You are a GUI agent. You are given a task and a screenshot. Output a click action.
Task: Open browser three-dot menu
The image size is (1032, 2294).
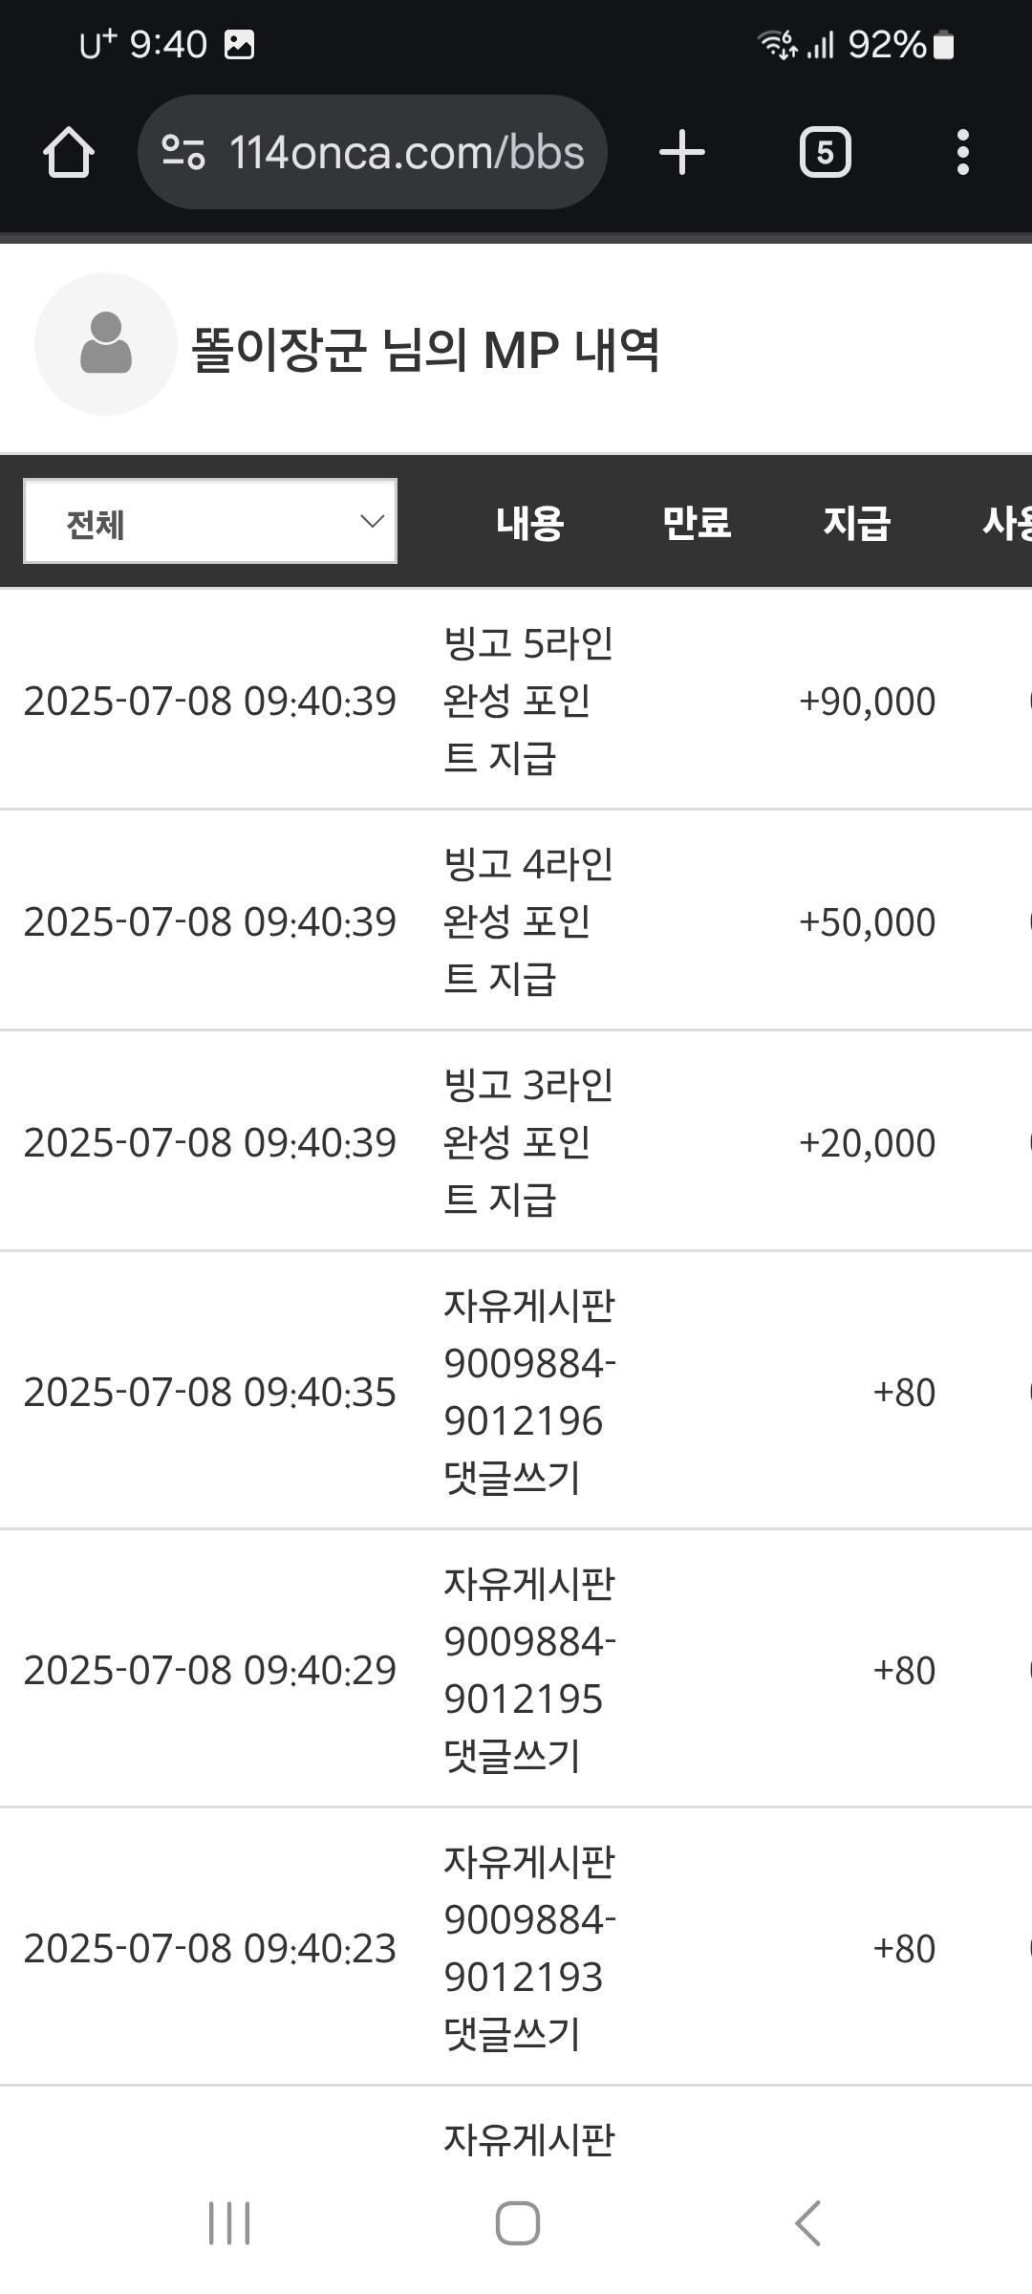click(x=962, y=152)
